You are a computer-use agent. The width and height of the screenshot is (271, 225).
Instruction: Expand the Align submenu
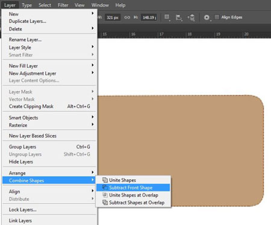click(49, 191)
